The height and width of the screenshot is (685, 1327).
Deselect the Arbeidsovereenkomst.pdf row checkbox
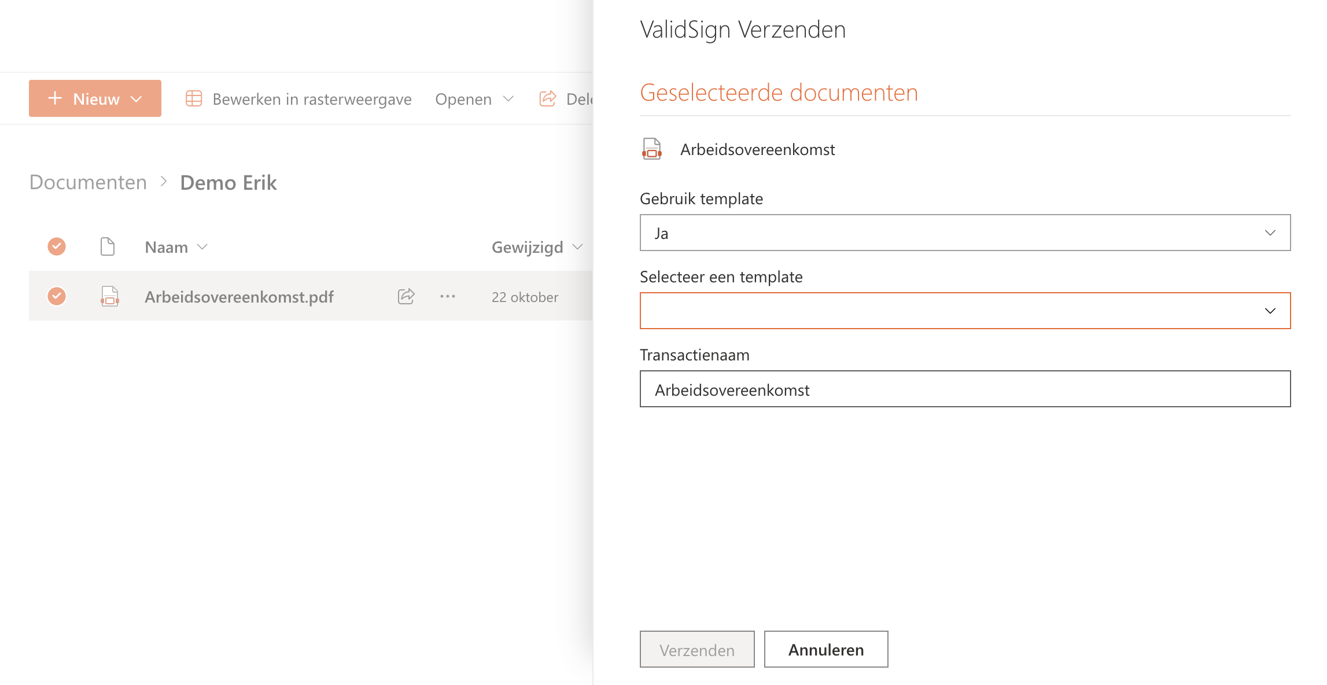pyautogui.click(x=57, y=296)
